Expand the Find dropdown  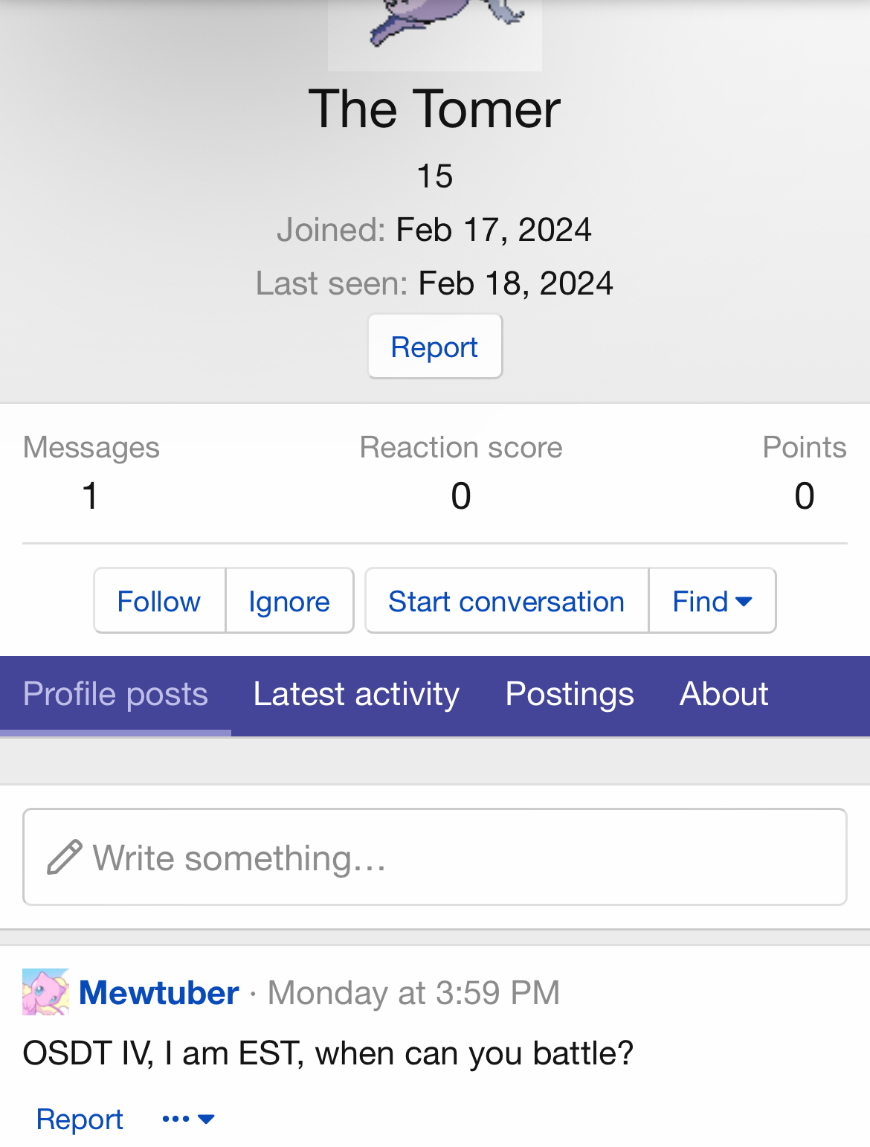pyautogui.click(x=712, y=601)
